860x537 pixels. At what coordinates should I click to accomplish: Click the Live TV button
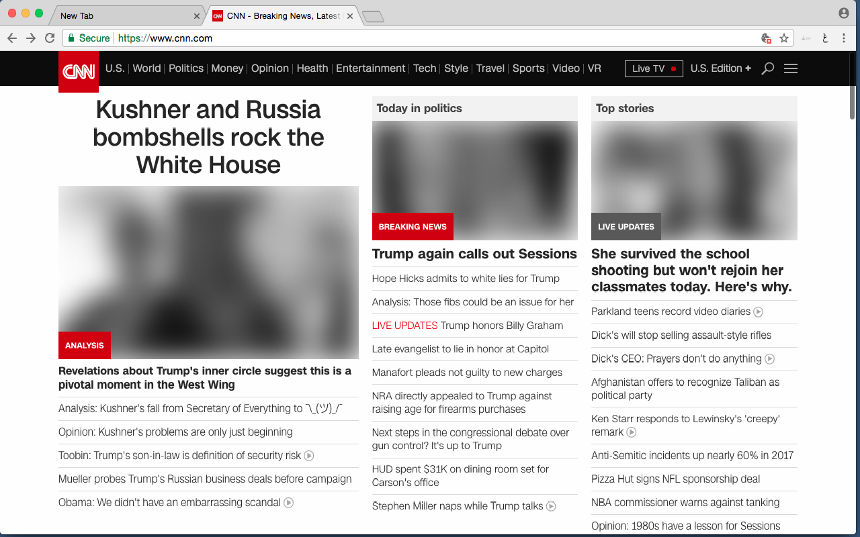654,68
